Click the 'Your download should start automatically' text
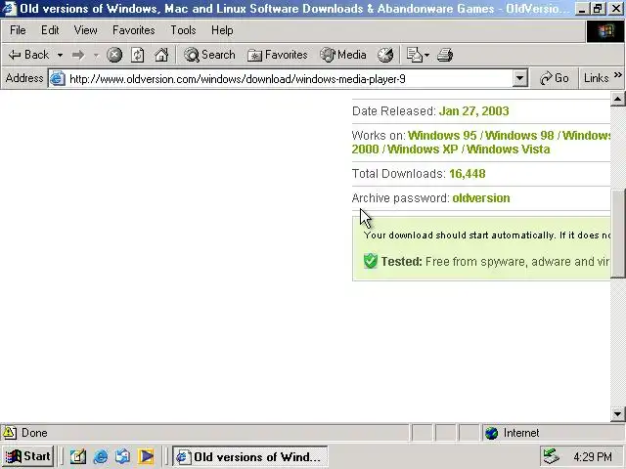 [460, 234]
